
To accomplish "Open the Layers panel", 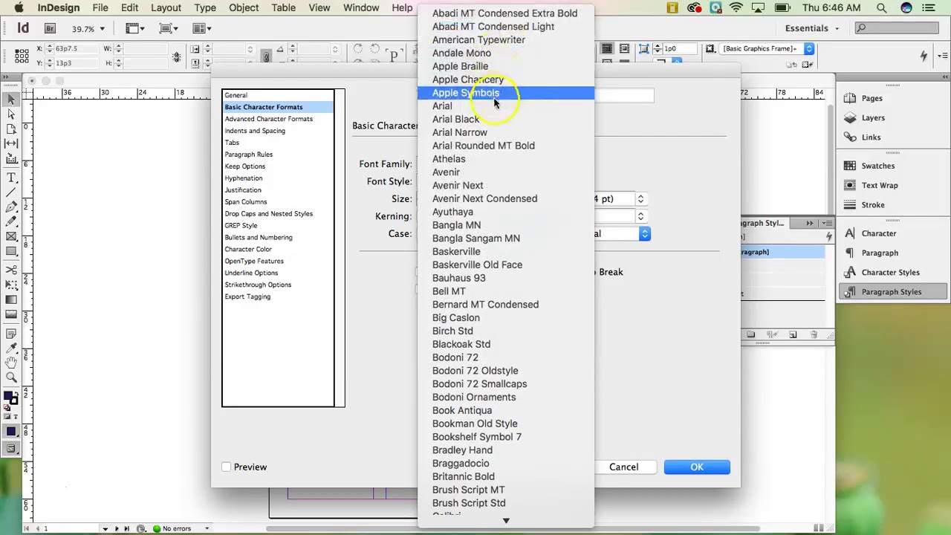I will [873, 117].
